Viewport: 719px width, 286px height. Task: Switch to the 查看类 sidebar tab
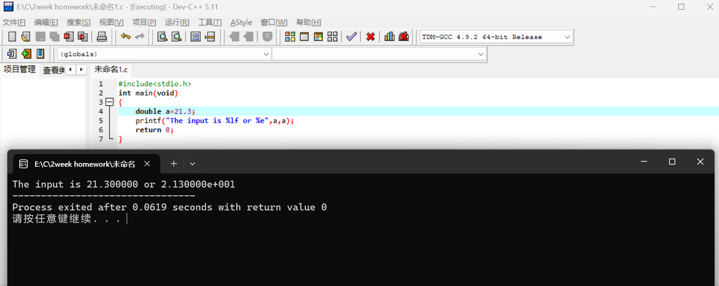[x=54, y=70]
